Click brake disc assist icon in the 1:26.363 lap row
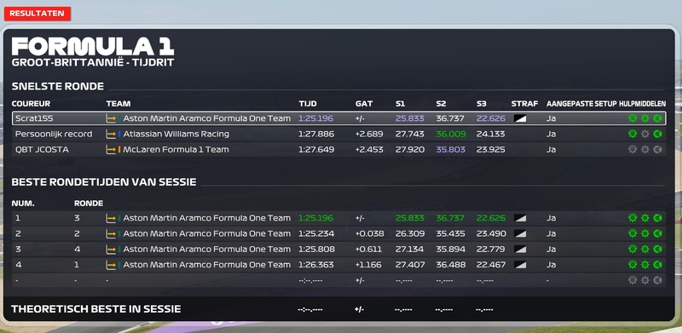The height and width of the screenshot is (333, 682). click(657, 264)
